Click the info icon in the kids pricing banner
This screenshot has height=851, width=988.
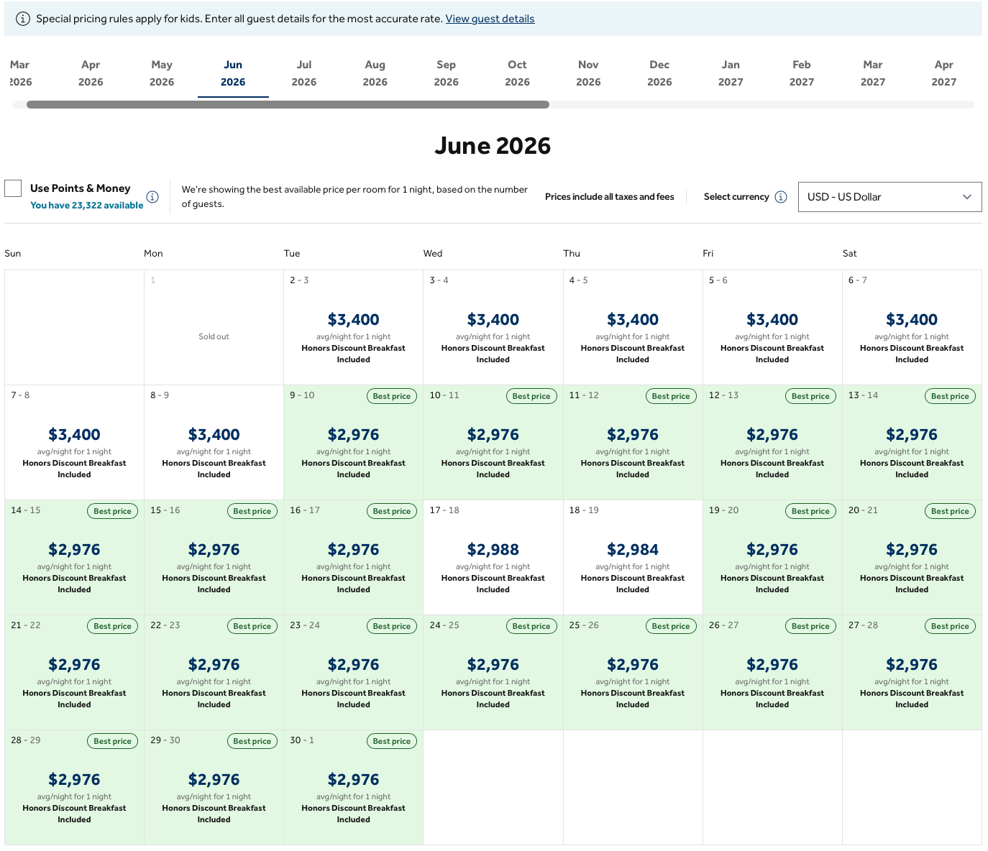coord(23,19)
